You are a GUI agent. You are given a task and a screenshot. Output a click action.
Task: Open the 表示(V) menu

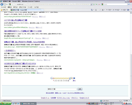click(x=15, y=7)
